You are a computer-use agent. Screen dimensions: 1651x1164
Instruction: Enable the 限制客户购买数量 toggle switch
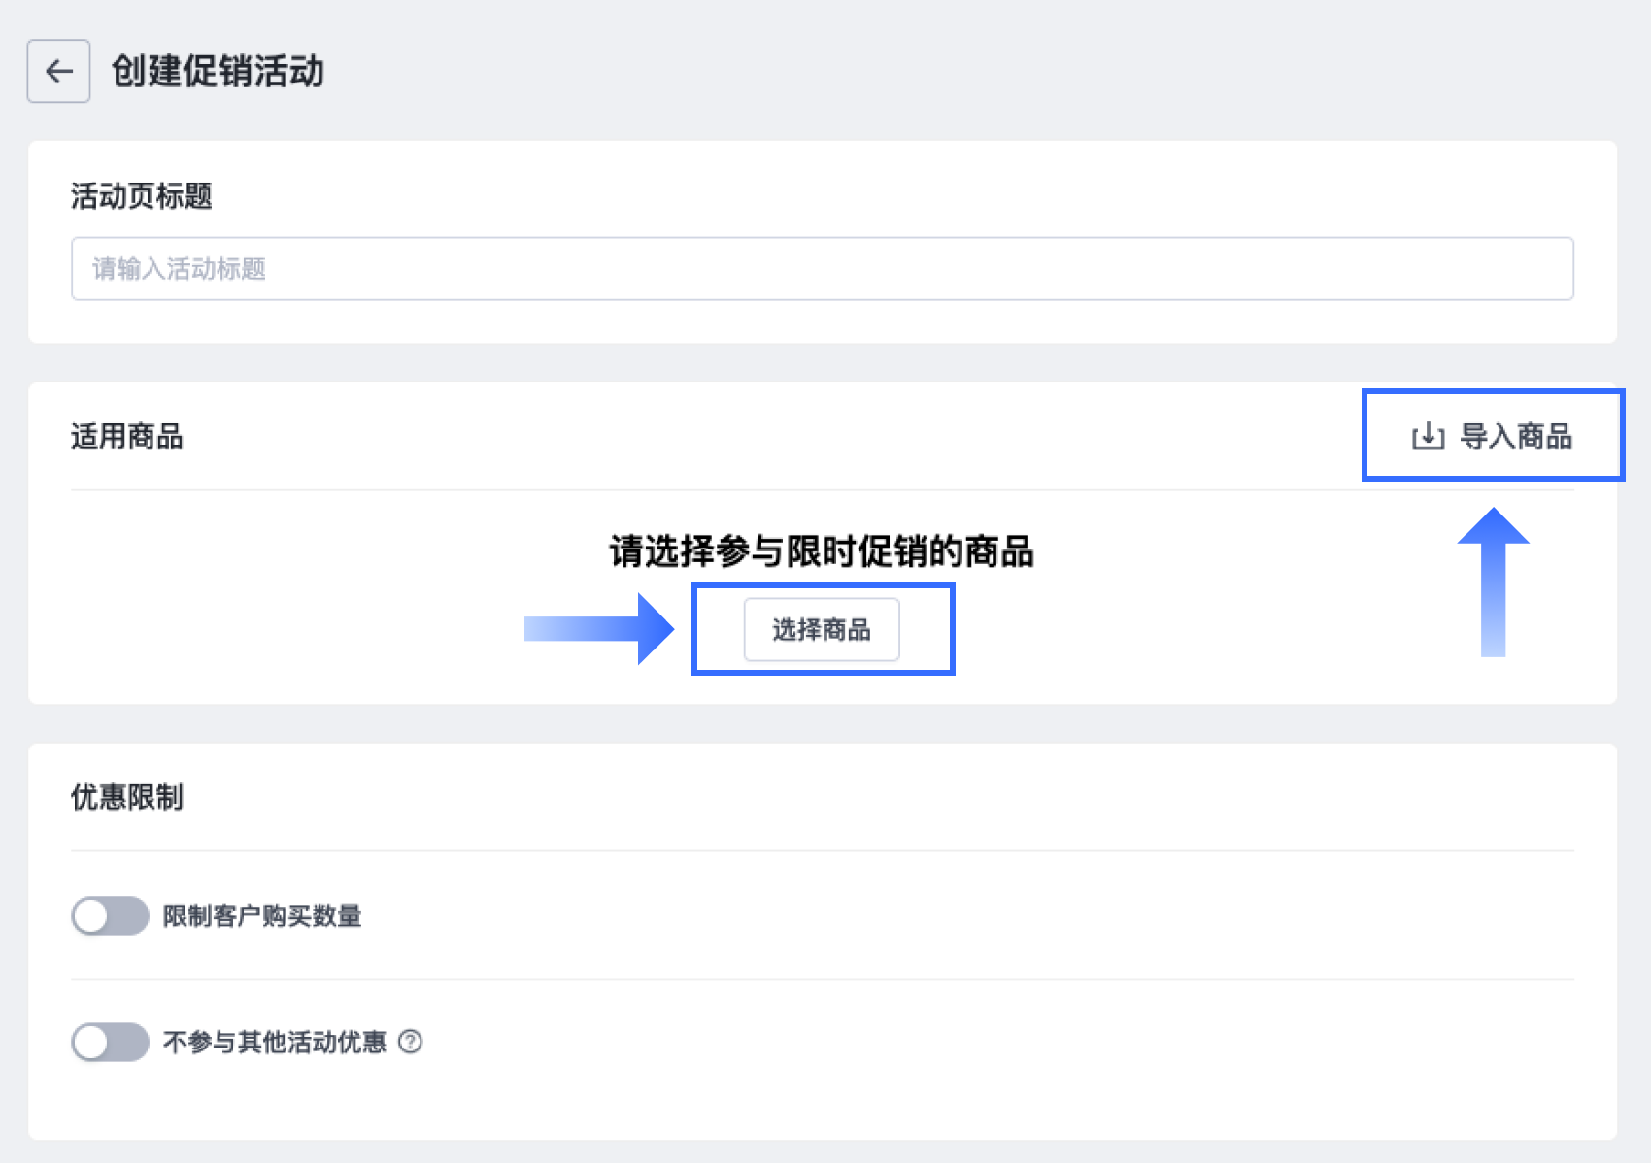[x=110, y=915]
